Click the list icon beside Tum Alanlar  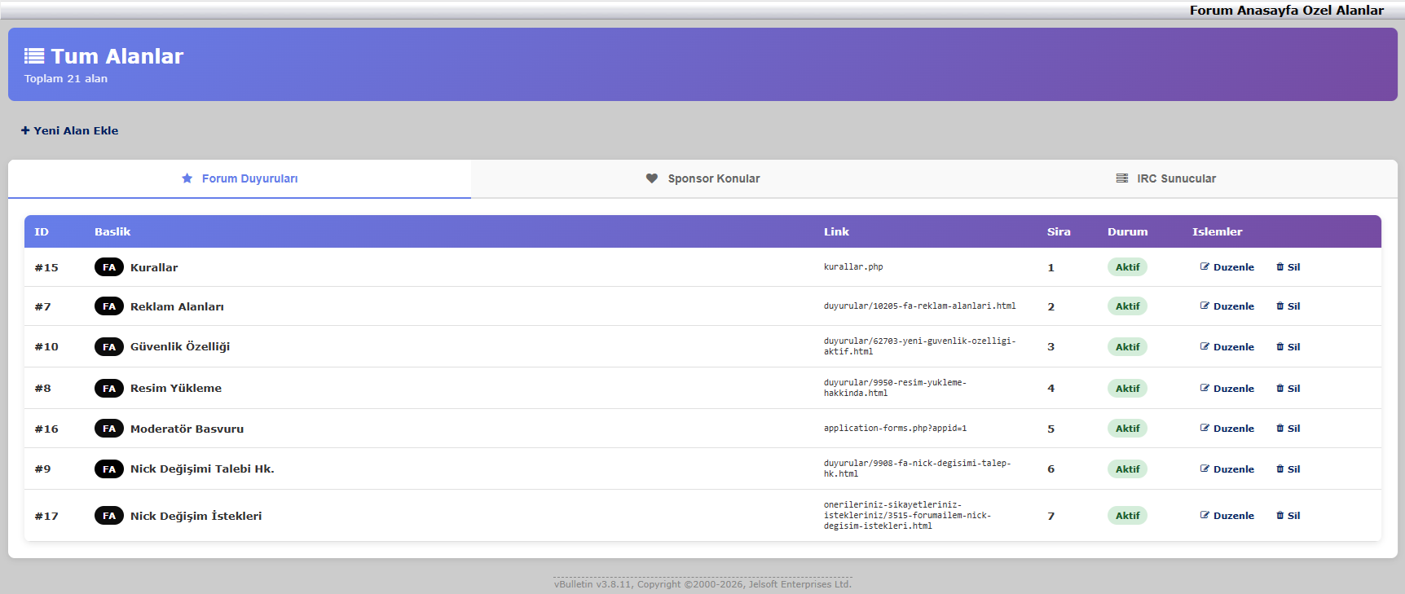click(34, 56)
